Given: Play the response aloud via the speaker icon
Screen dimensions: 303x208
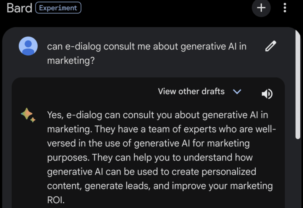Looking at the screenshot, I should tap(267, 94).
